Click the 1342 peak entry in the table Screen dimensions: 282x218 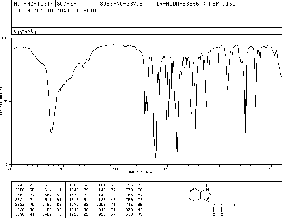tap(74, 190)
